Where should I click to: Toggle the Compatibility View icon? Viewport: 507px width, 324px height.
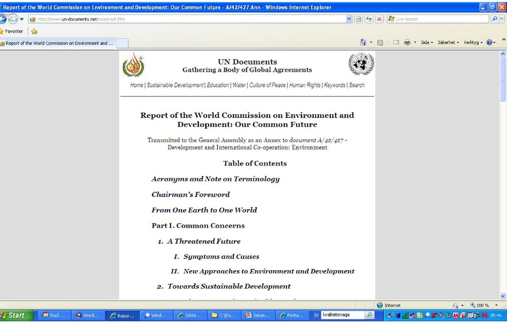tap(359, 19)
